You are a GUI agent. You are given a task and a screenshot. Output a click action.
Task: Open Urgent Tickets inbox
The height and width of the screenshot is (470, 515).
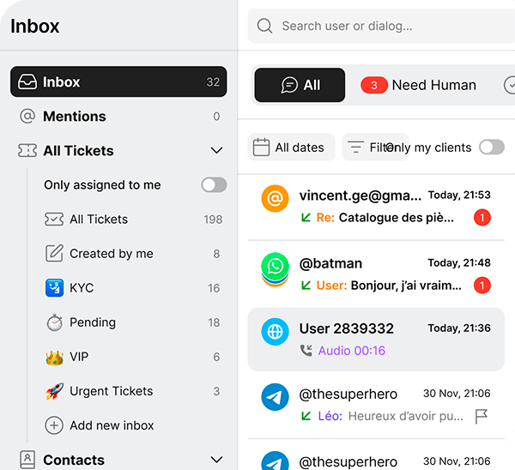coord(133,391)
